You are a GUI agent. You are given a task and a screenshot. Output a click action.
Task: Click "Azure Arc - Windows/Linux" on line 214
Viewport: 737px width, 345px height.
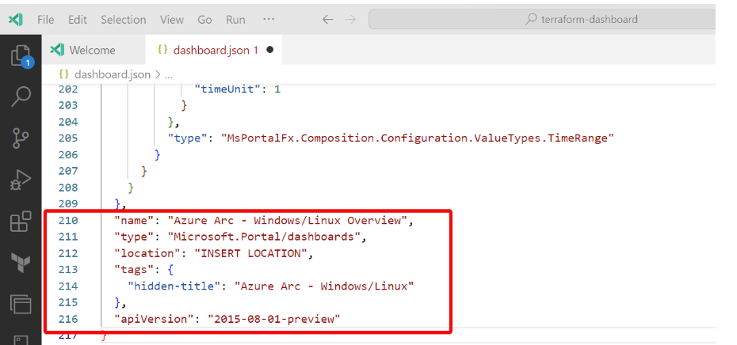(324, 286)
